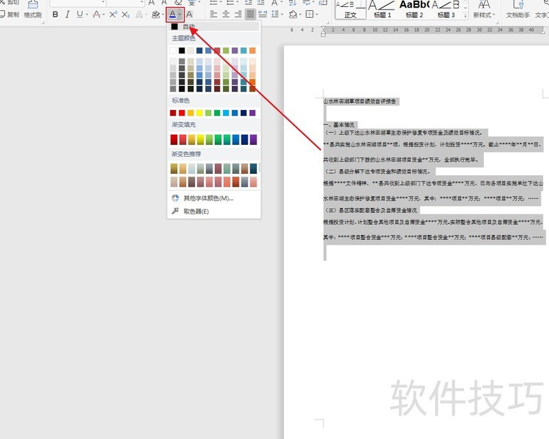549x439 pixels.
Task: Open the eyedropper icon next to 取色器
Action: click(175, 211)
